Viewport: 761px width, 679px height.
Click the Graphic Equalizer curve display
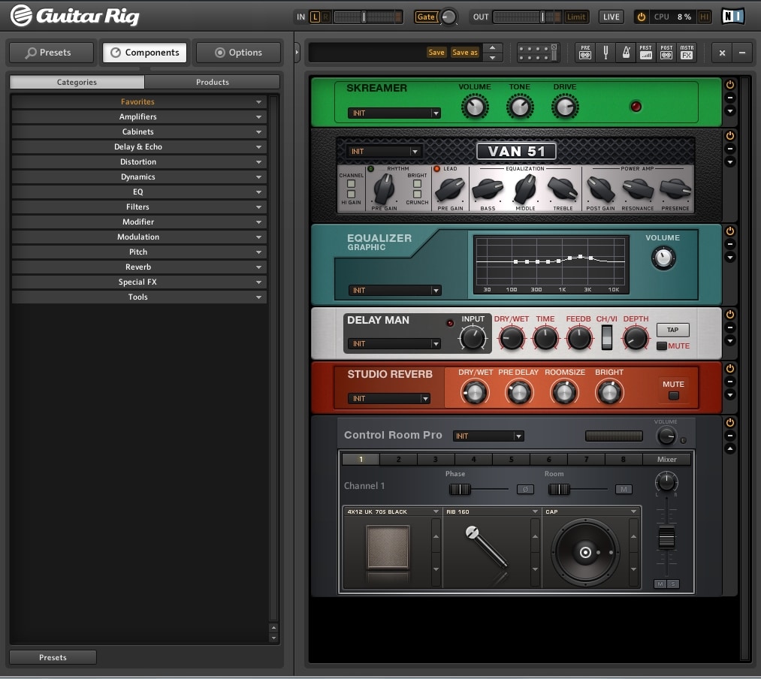551,264
